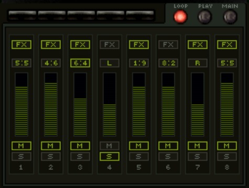The height and width of the screenshot is (188, 249).
Task: Toggle the MAIN round button
Action: [x=230, y=17]
